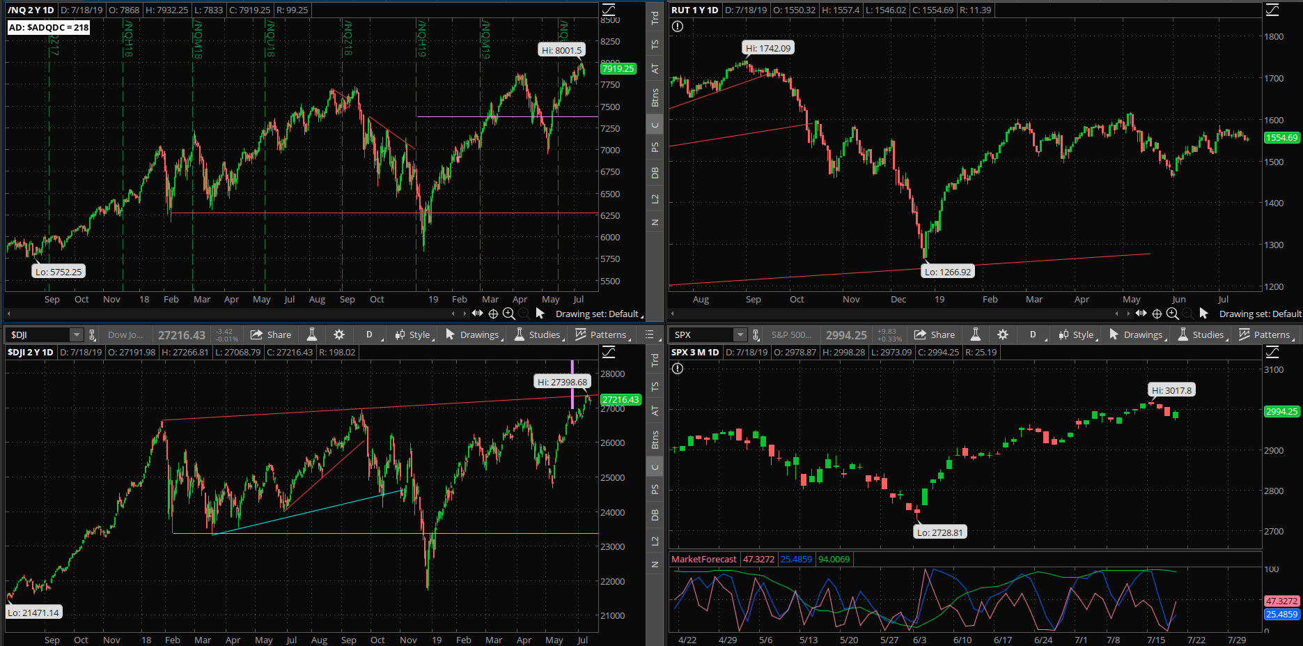Image resolution: width=1303 pixels, height=646 pixels.
Task: Select pointer drawing tool under /NQ chart
Action: click(x=540, y=314)
